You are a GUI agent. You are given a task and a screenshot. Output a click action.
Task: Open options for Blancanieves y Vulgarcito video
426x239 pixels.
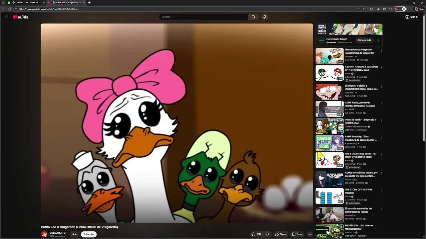(x=381, y=50)
